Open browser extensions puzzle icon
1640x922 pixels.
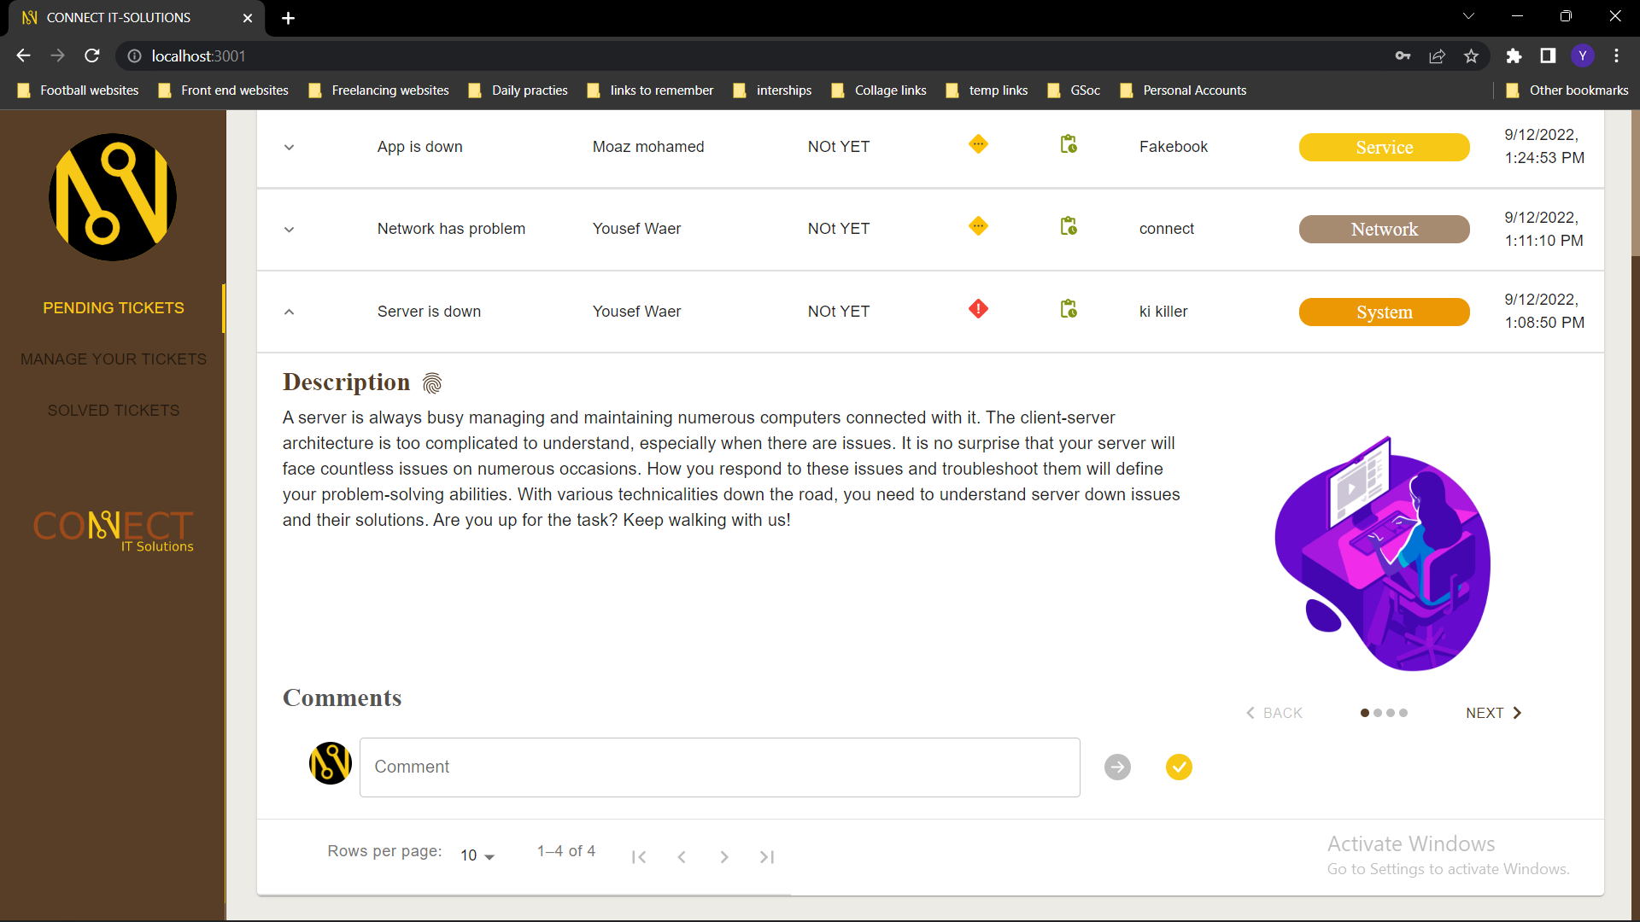pos(1514,56)
